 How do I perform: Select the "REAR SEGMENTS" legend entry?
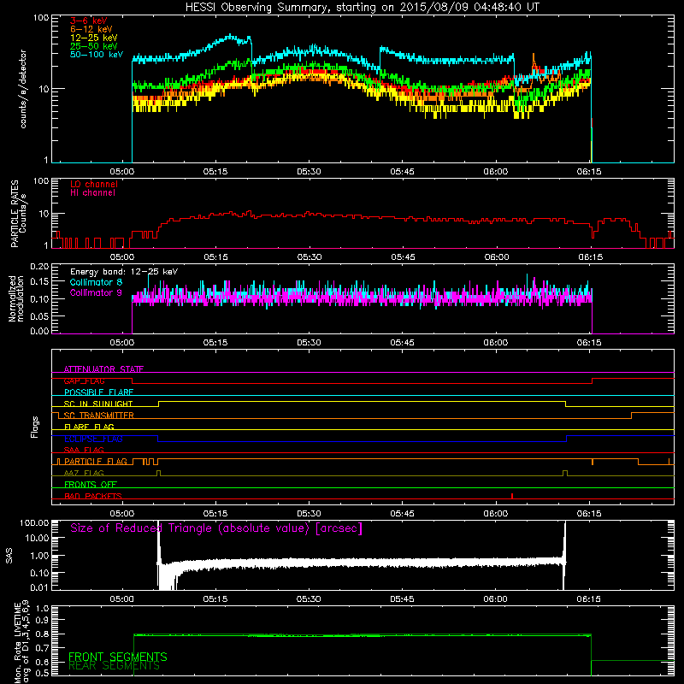[x=114, y=666]
